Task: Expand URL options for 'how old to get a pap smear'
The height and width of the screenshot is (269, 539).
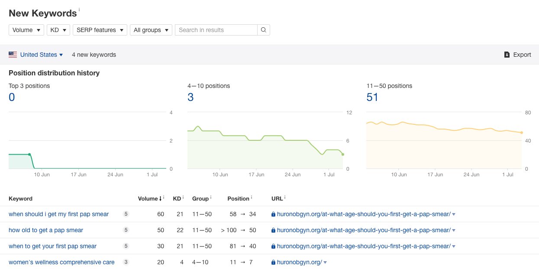Action: [x=454, y=230]
